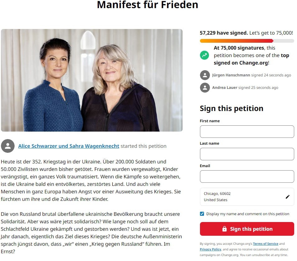Viewport: 297px width, 261px height.
Task: Open Alice Schwarzer und Sahra Wagenknecht link
Action: (69, 146)
